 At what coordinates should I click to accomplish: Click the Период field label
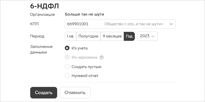pyautogui.click(x=37, y=36)
